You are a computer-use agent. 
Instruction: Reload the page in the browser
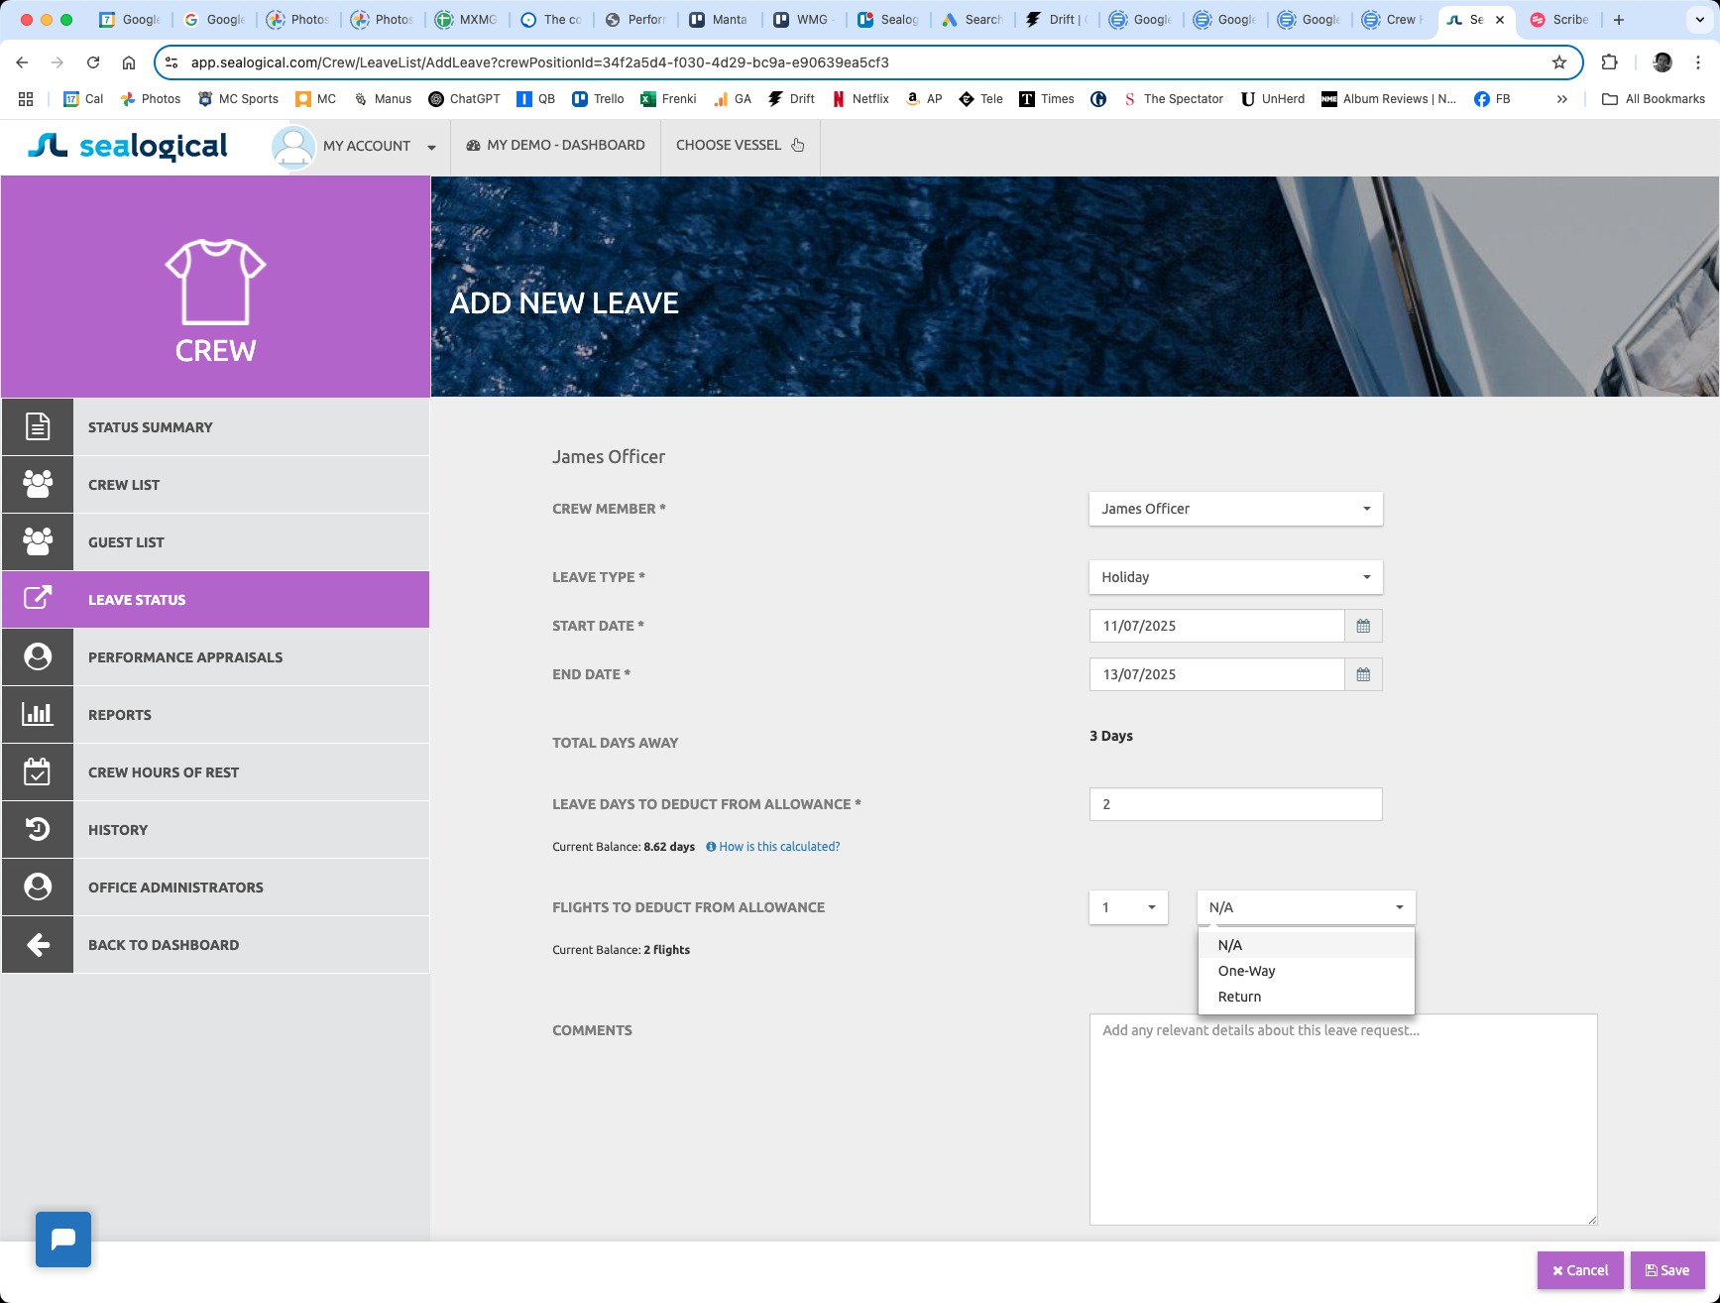pos(93,62)
